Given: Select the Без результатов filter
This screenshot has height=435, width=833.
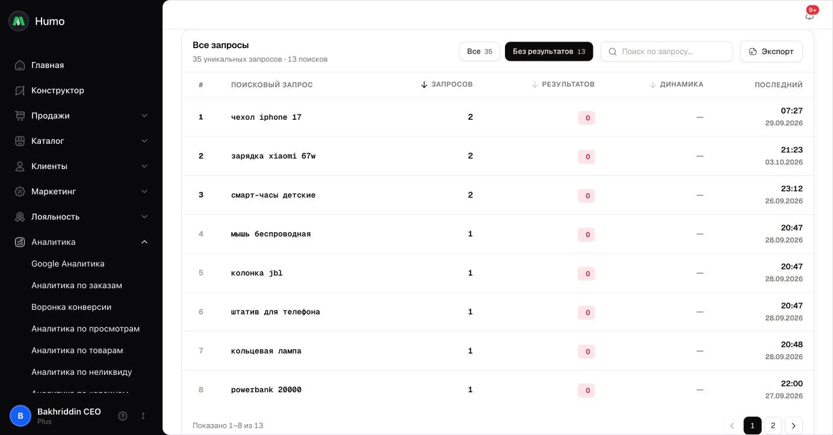Looking at the screenshot, I should click(549, 52).
